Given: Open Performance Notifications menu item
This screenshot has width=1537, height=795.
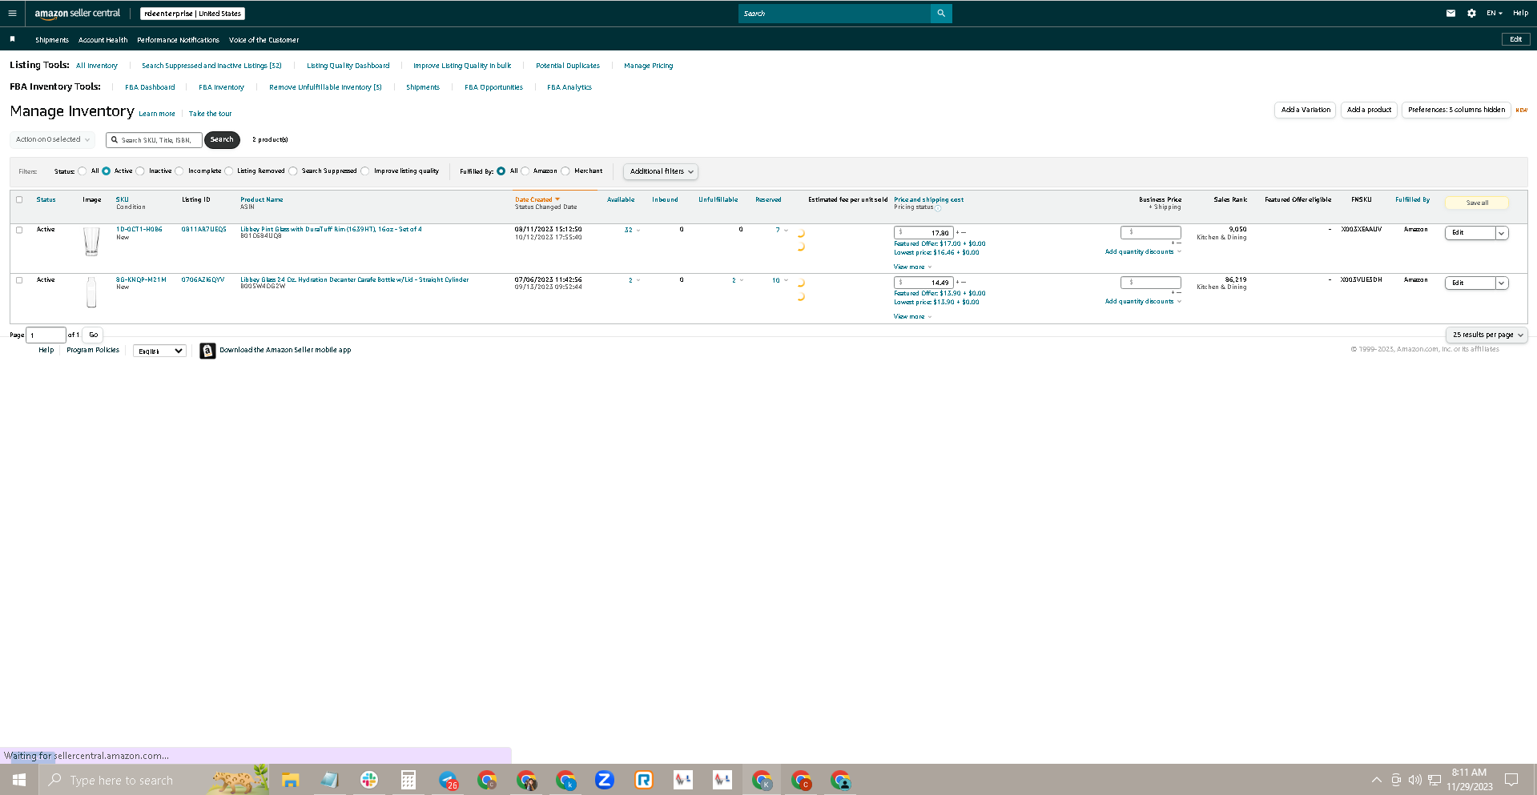Looking at the screenshot, I should coord(178,39).
